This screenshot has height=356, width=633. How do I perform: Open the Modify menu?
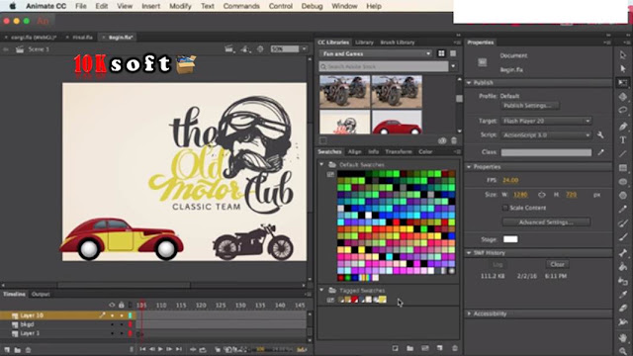(x=180, y=6)
